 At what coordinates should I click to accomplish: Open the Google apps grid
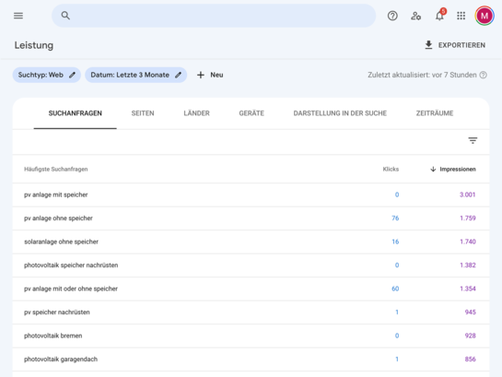click(461, 16)
